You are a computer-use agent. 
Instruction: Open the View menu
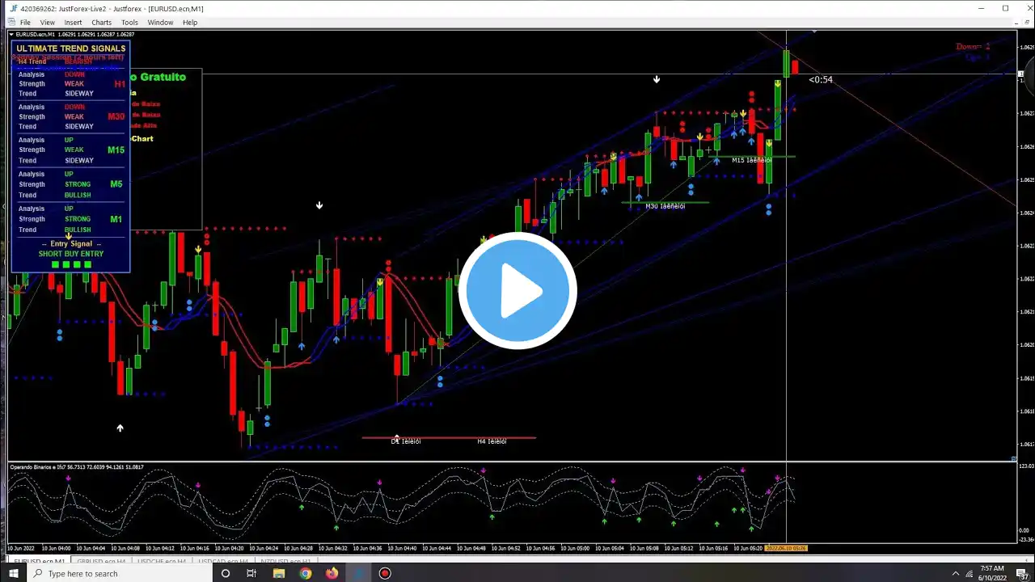tap(48, 23)
